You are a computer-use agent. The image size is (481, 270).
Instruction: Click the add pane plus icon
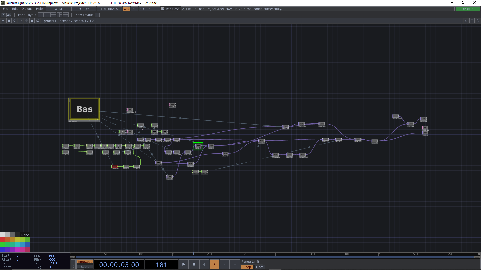pos(26,21)
